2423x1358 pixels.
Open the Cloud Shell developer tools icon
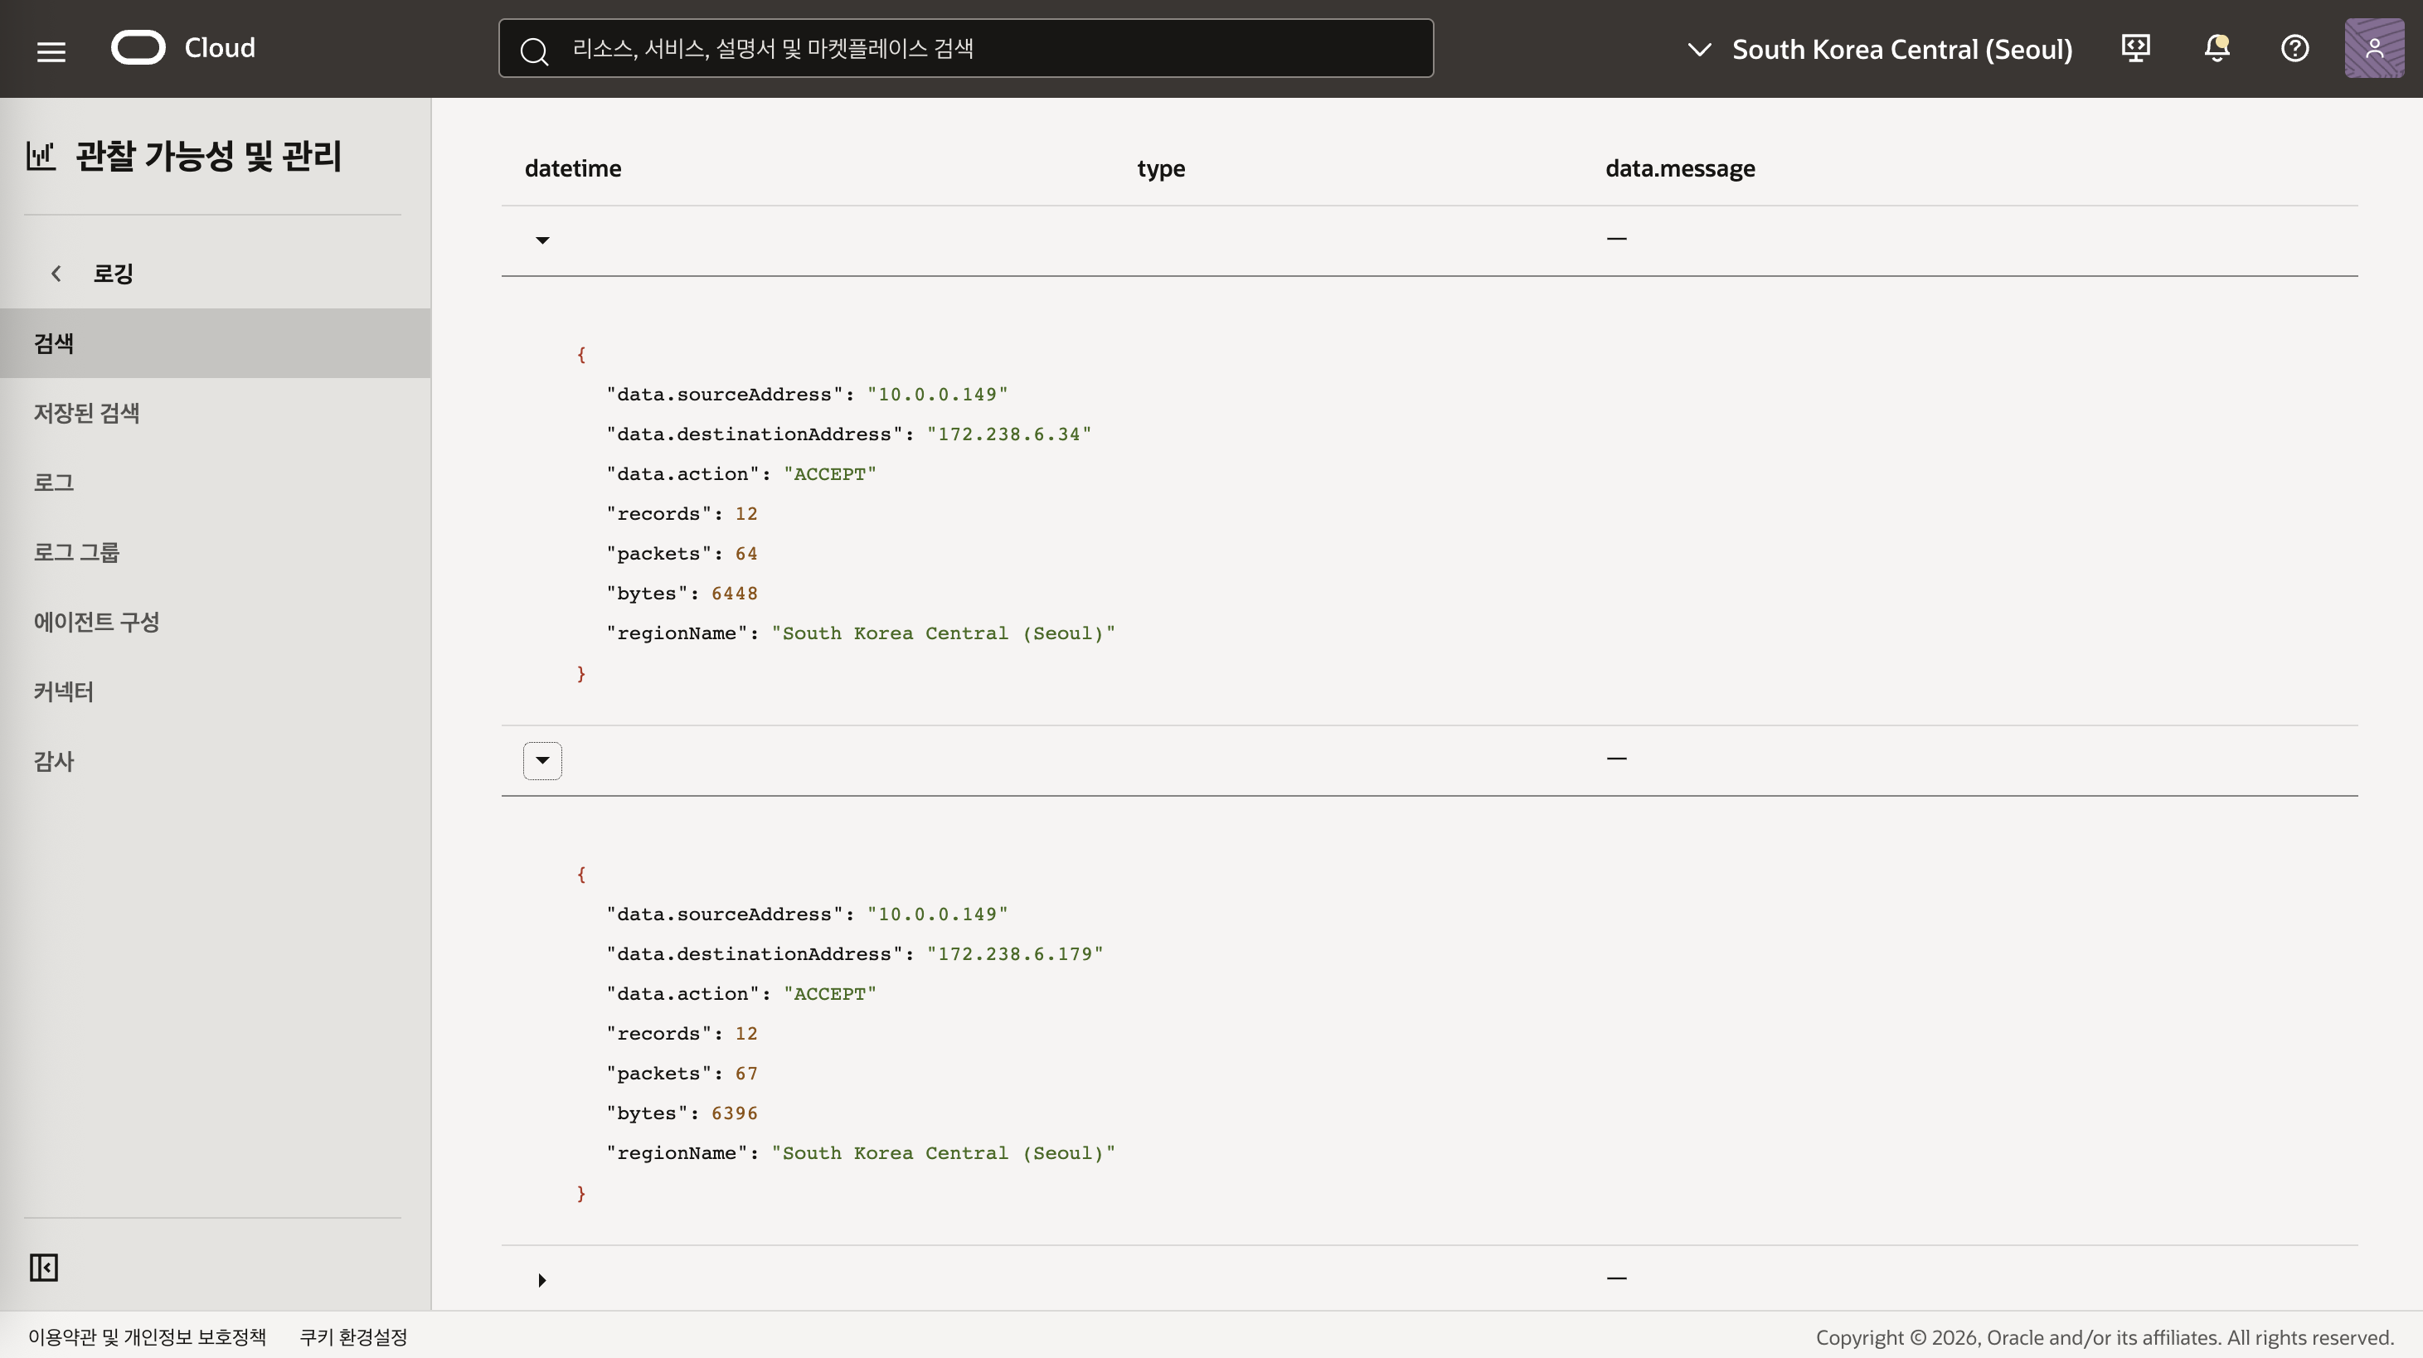pyautogui.click(x=2136, y=48)
